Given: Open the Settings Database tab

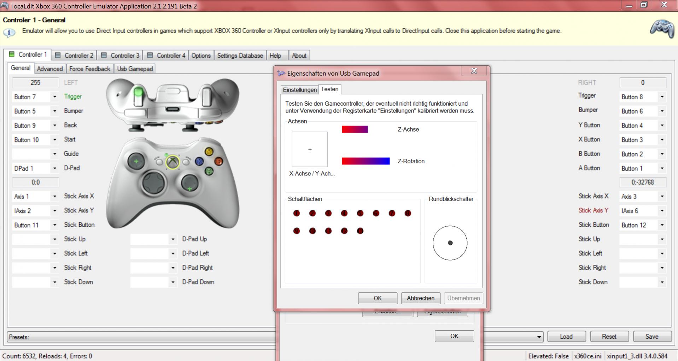Looking at the screenshot, I should [240, 56].
